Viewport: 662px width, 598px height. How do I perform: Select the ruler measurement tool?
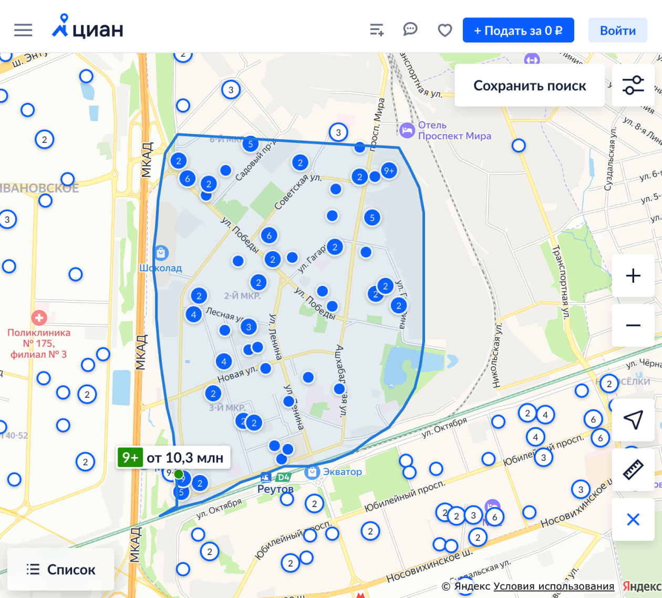point(633,470)
